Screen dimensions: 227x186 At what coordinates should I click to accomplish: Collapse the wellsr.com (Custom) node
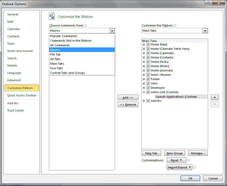coord(144,92)
